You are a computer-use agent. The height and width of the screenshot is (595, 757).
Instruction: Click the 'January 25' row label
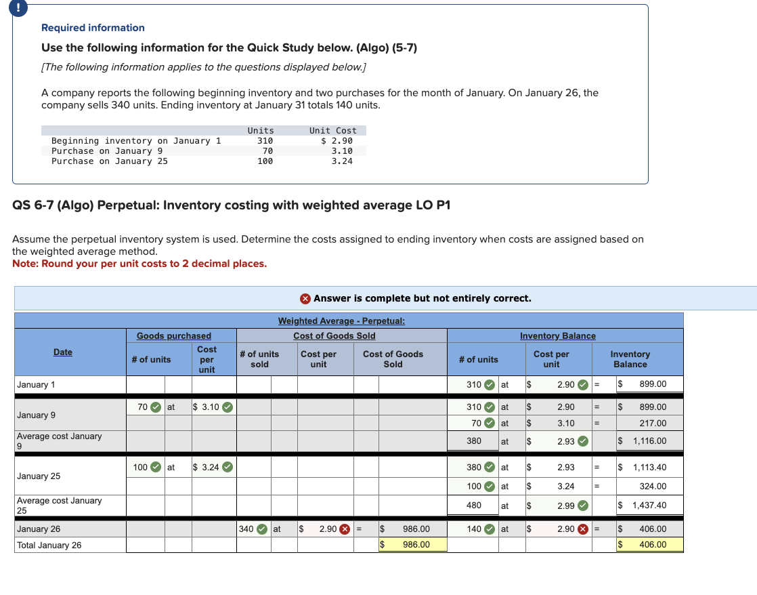pyautogui.click(x=39, y=476)
